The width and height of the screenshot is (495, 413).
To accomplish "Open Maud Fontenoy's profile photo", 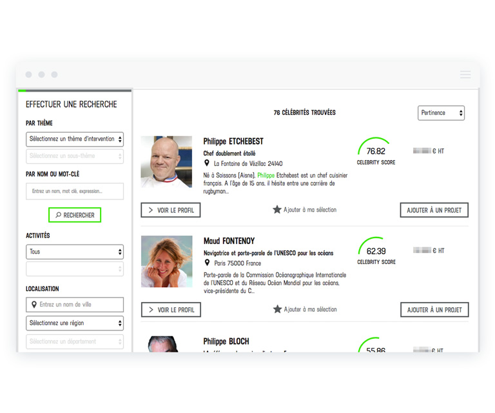I will click(166, 261).
